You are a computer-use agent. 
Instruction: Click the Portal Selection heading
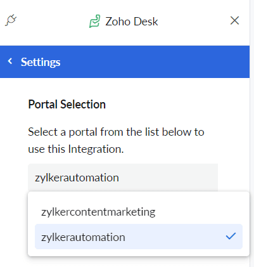tap(67, 104)
